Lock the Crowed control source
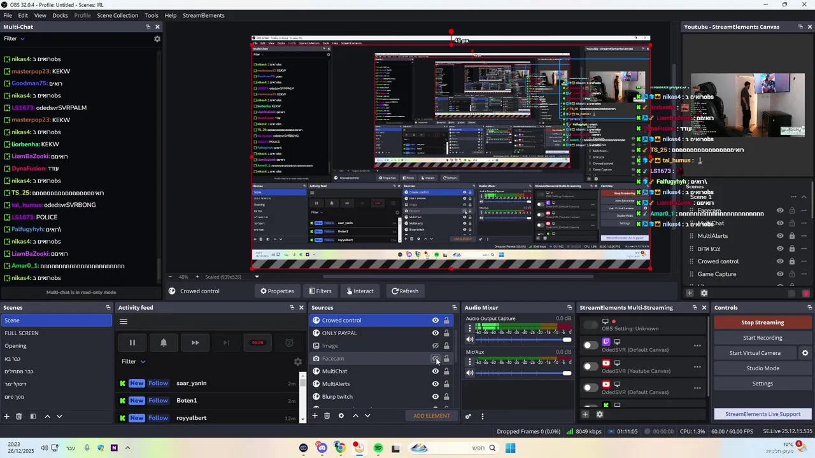 446,321
